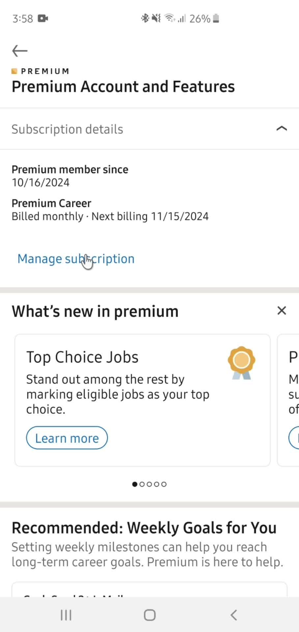Screen dimensions: 299x632
Task: Select the second carousel page dot
Action: coord(142,484)
